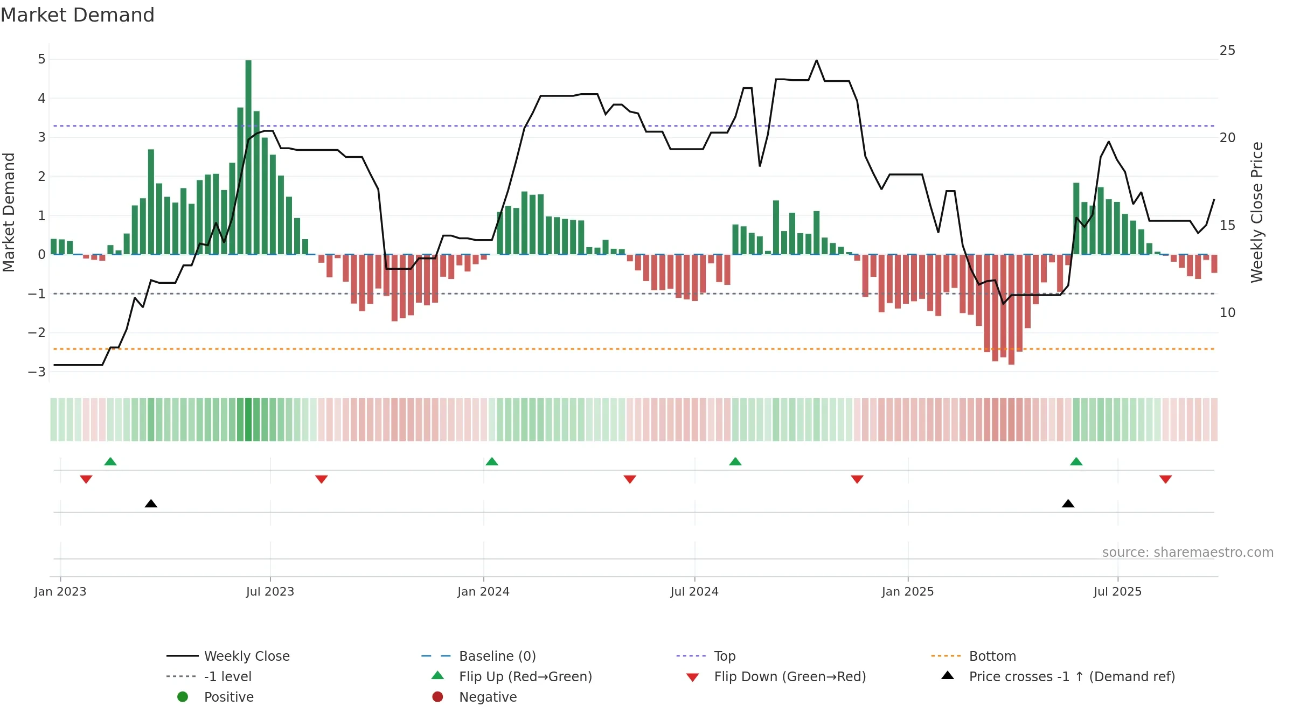The image size is (1293, 727).
Task: Click the orange dotted Bottom line sample
Action: (x=947, y=656)
